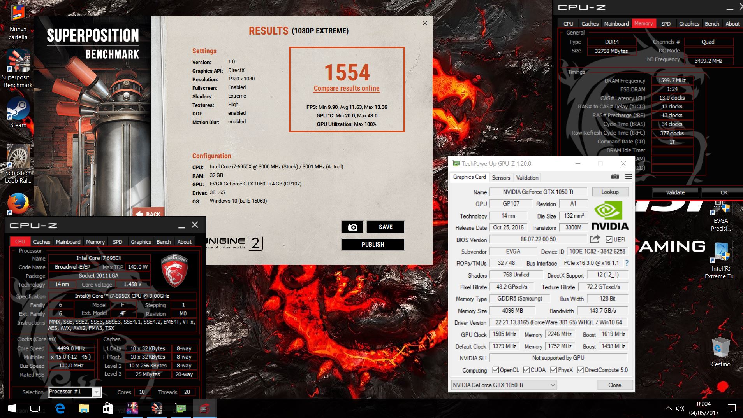Screen dimensions: 743x418
Task: Open About tab in upper CPU-Z window
Action: (x=732, y=24)
